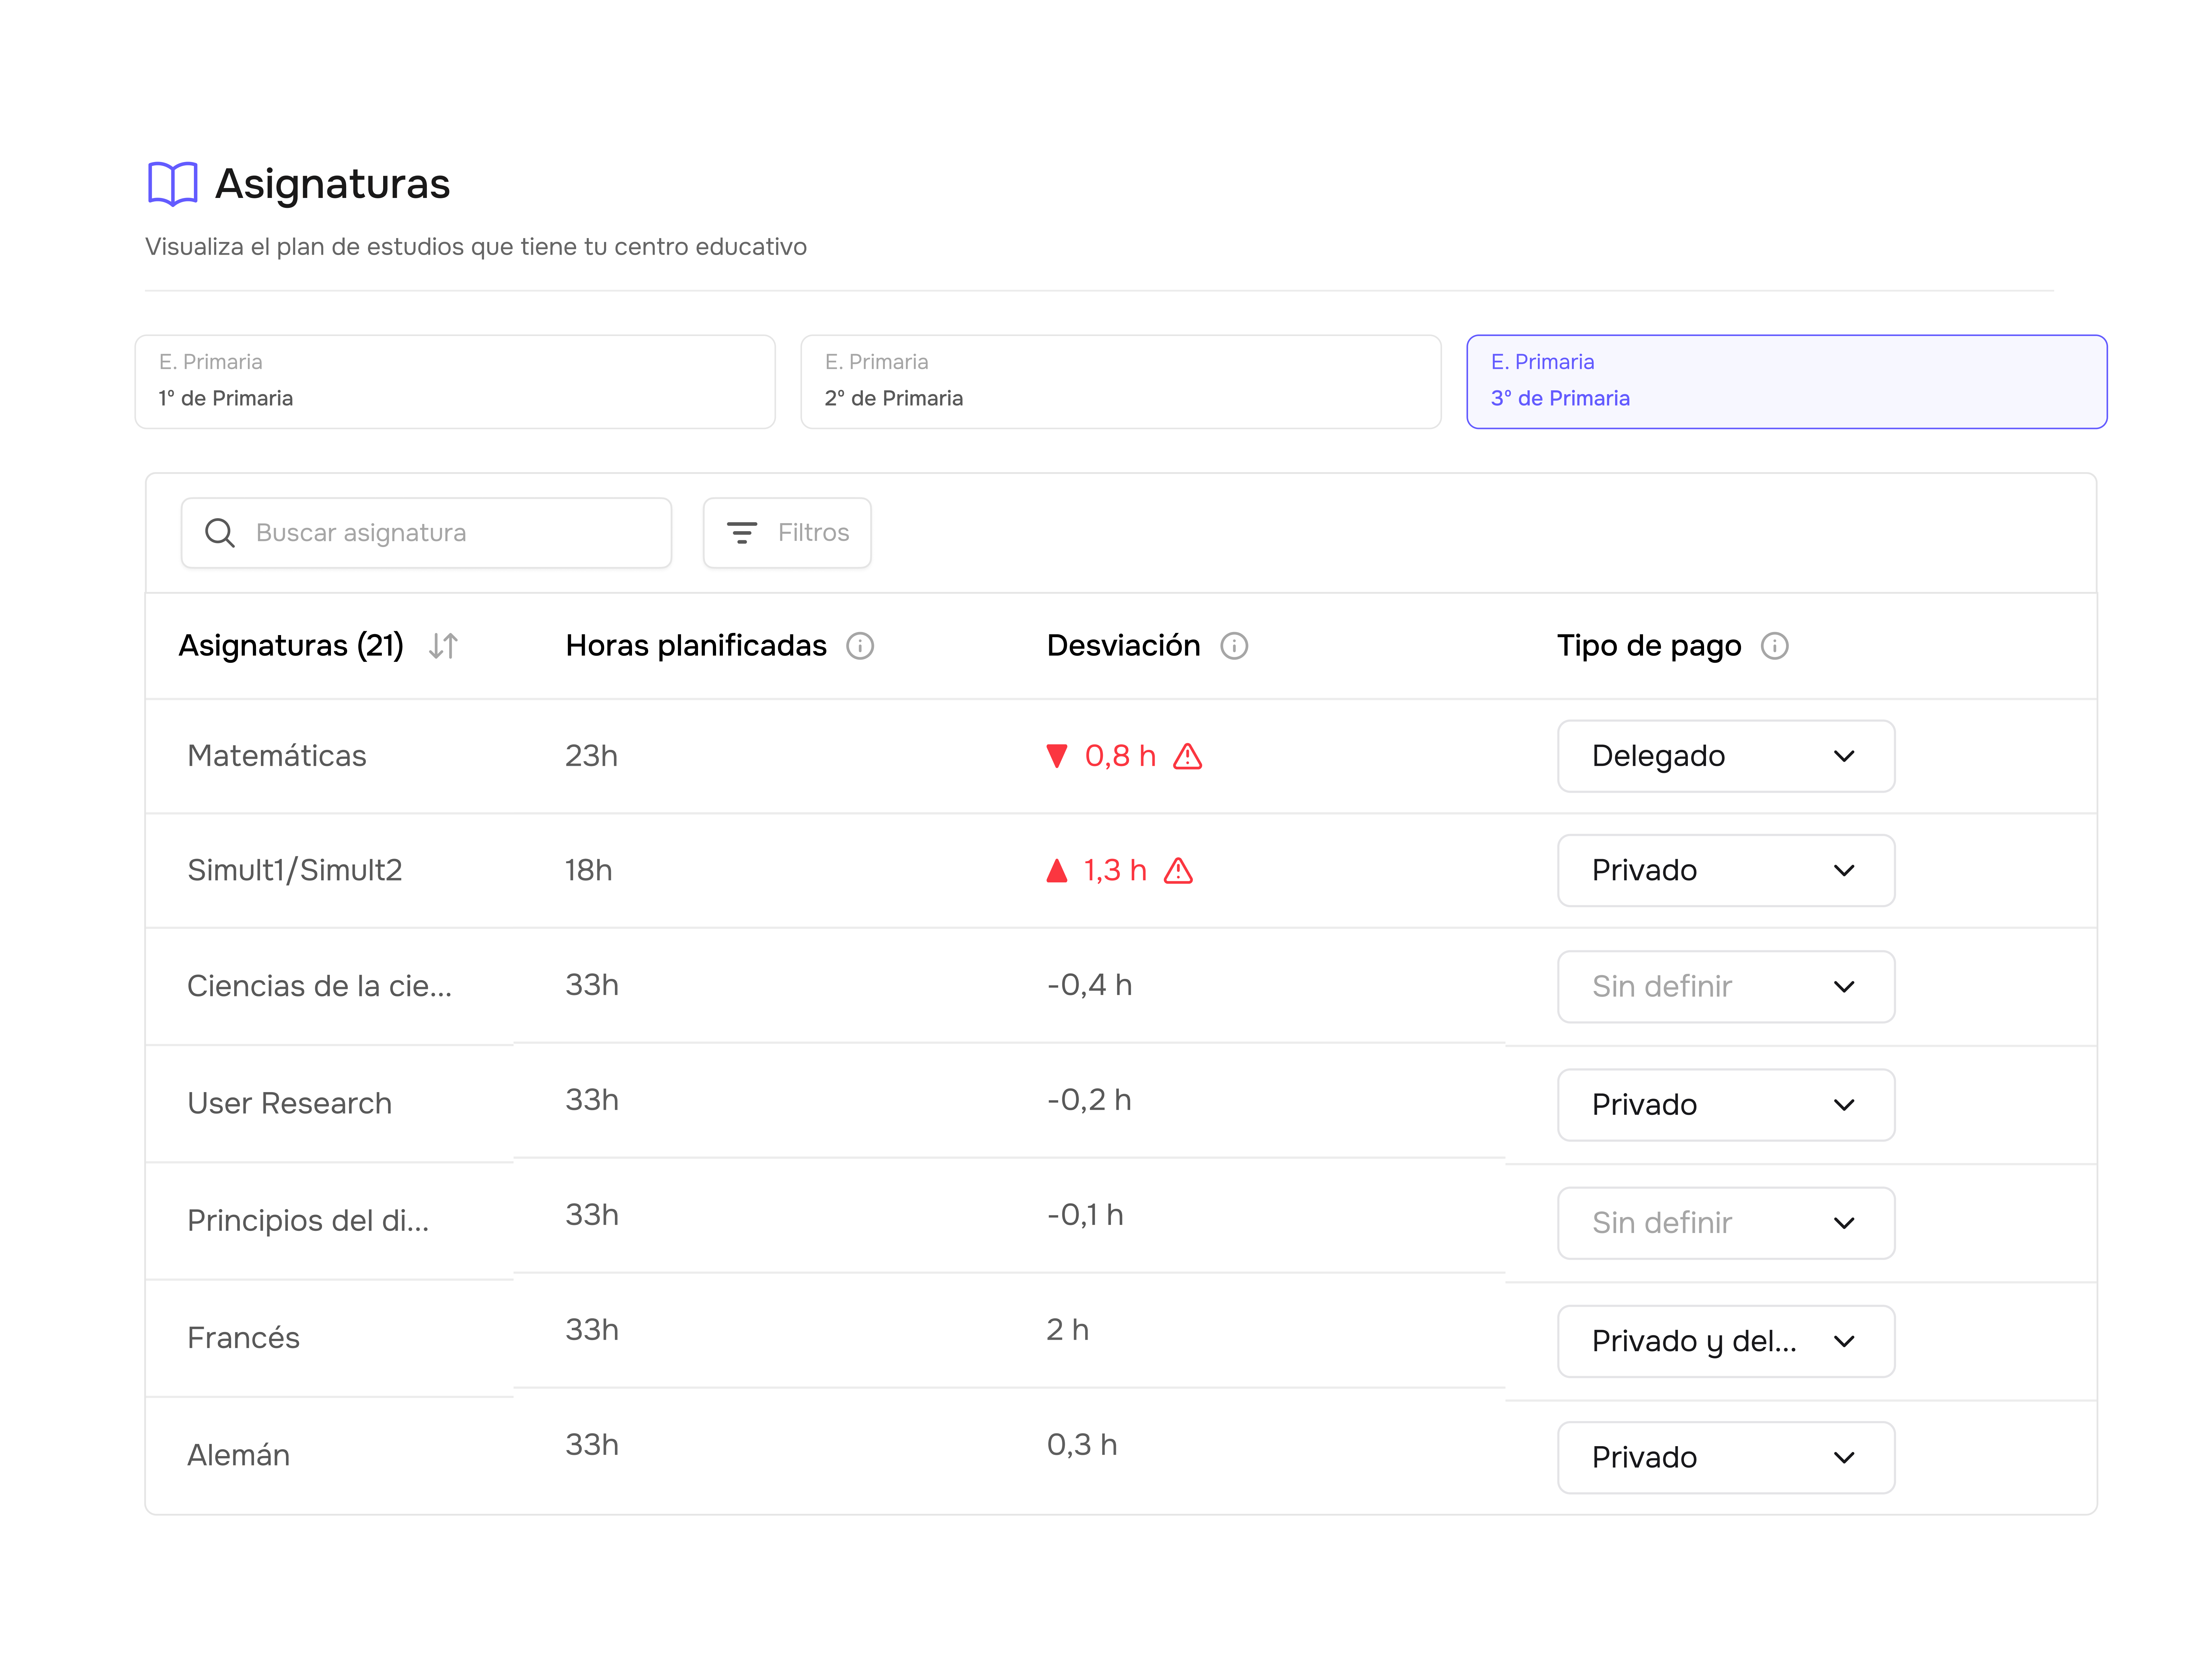Click the sort arrows next to Asignaturas (21)
Image resolution: width=2212 pixels, height=1659 pixels.
(x=443, y=646)
